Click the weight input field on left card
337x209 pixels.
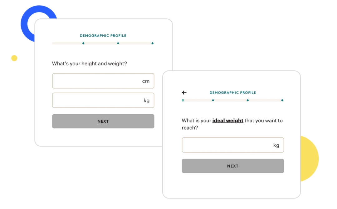pos(103,100)
